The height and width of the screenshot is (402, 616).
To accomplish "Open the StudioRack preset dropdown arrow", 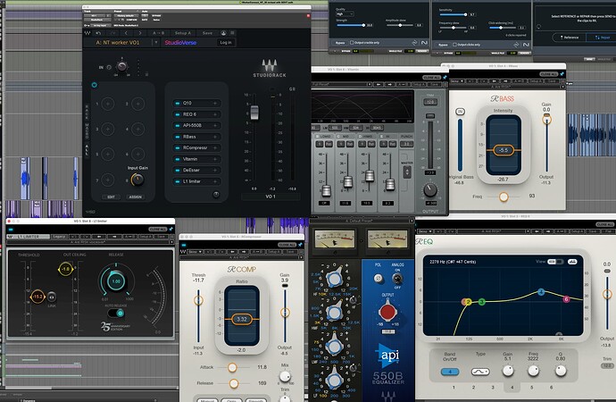I will (156, 43).
